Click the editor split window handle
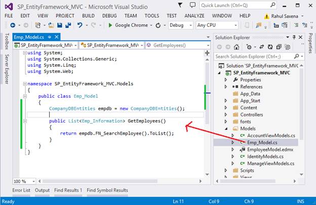Viewport: 316px width, 205px height. (207, 53)
